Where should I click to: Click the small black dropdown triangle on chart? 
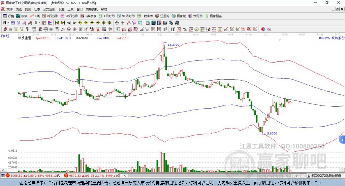(x=280, y=40)
